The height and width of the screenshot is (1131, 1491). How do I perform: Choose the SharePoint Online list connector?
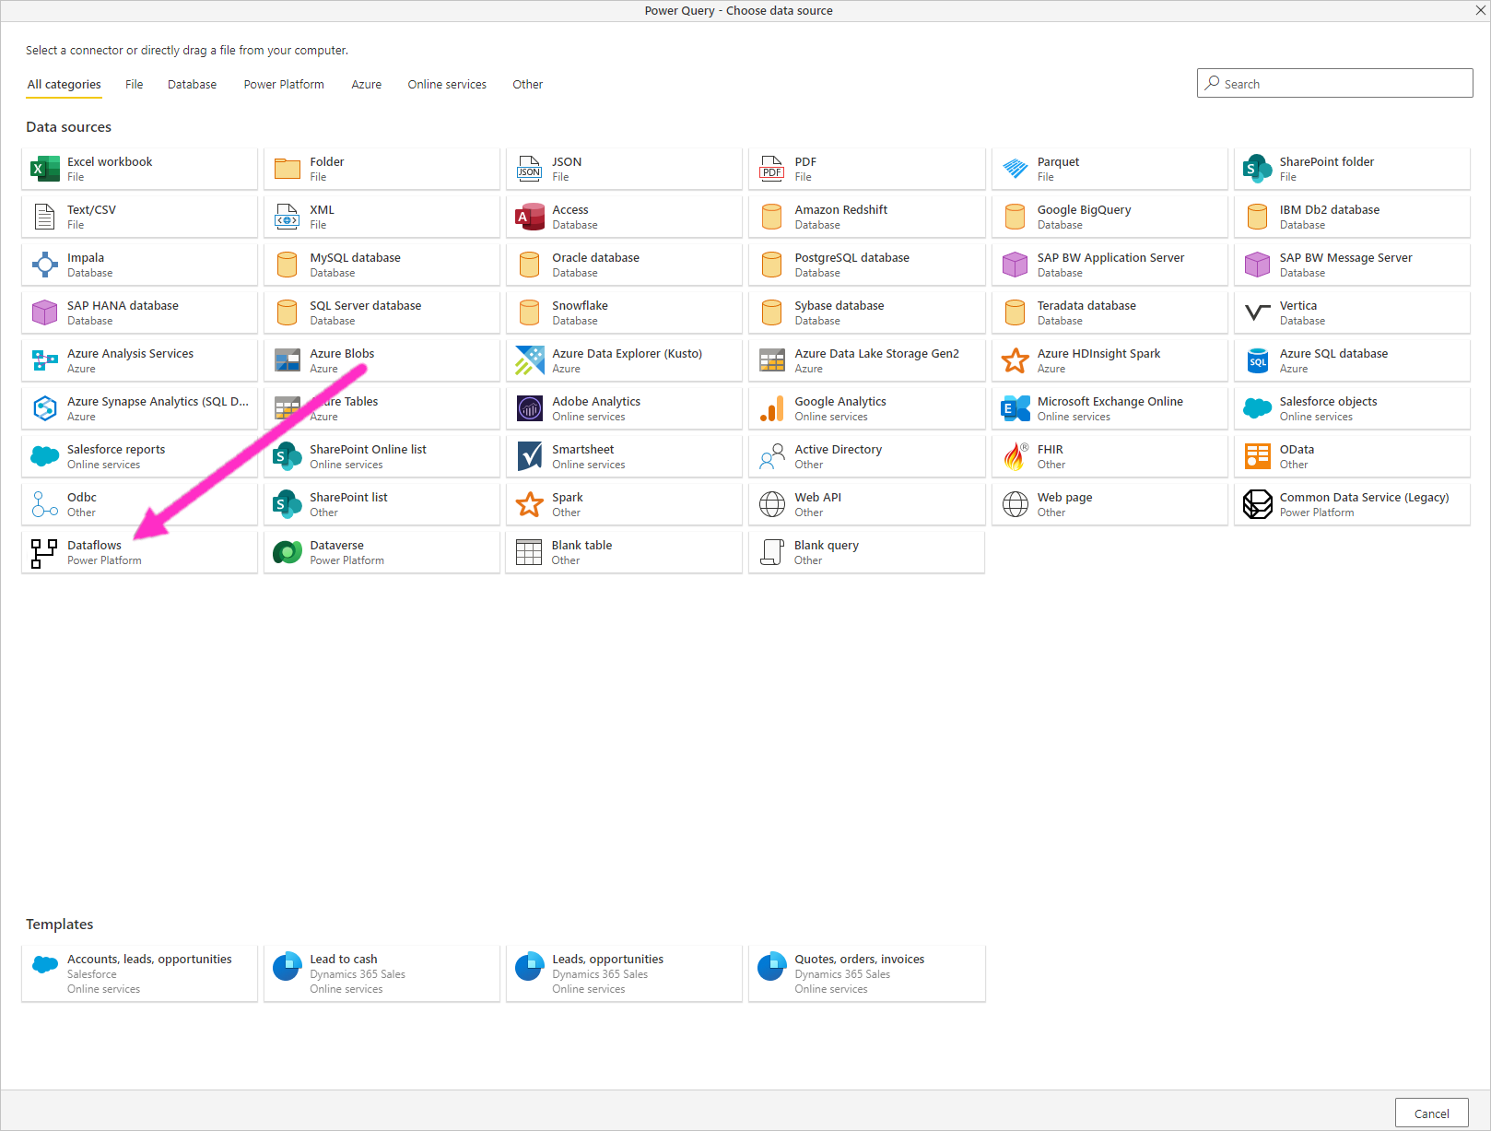click(382, 456)
